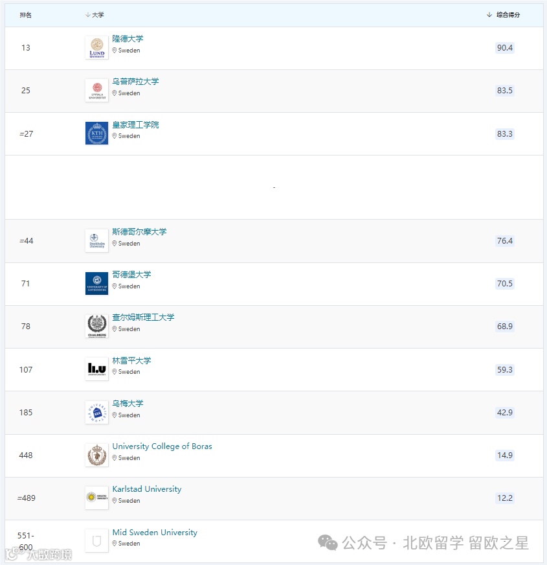Open the 查尔姆斯理工大学 link
The height and width of the screenshot is (565, 547).
[143, 317]
